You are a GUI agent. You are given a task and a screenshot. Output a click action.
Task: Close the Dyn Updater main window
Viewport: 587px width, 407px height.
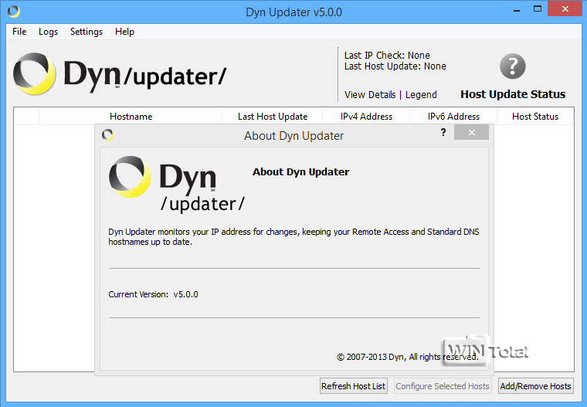click(565, 9)
